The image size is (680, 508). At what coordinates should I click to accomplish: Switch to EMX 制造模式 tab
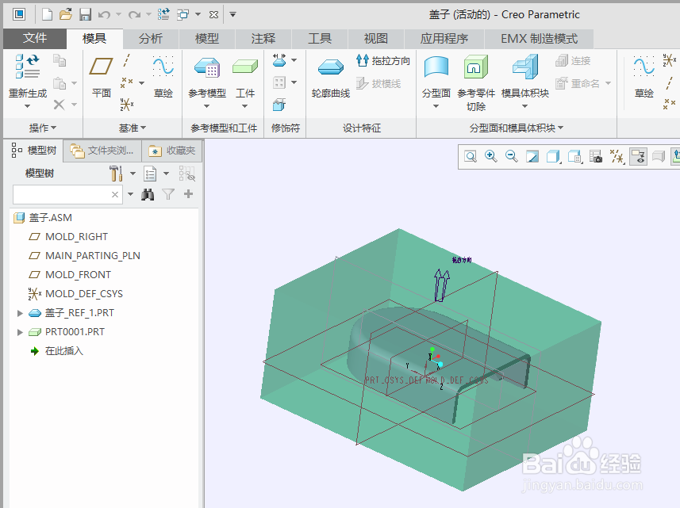coord(539,39)
